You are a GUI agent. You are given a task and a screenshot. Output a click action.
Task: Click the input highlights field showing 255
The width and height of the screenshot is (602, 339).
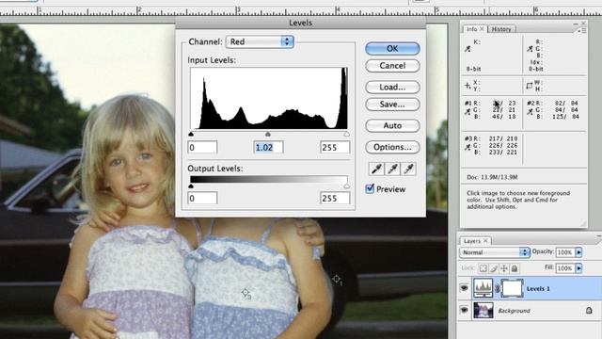point(335,147)
